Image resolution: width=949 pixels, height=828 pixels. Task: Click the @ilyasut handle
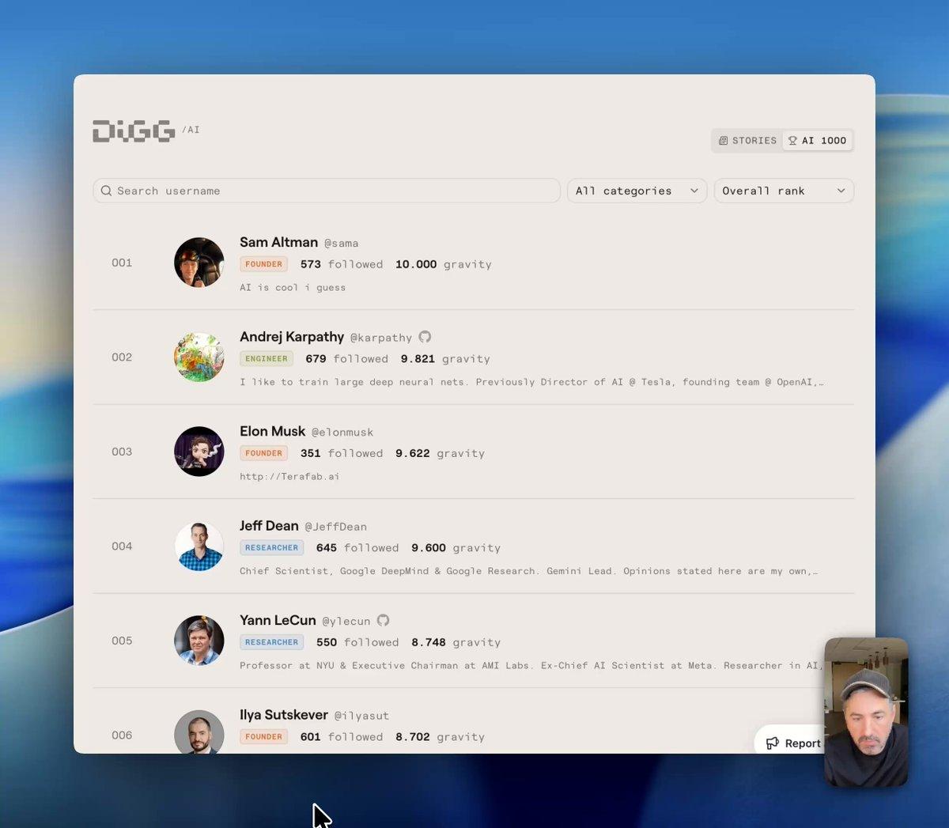coord(361,716)
